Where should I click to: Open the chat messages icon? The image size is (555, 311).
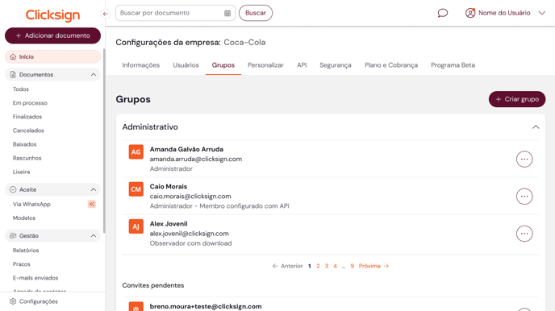click(x=442, y=13)
